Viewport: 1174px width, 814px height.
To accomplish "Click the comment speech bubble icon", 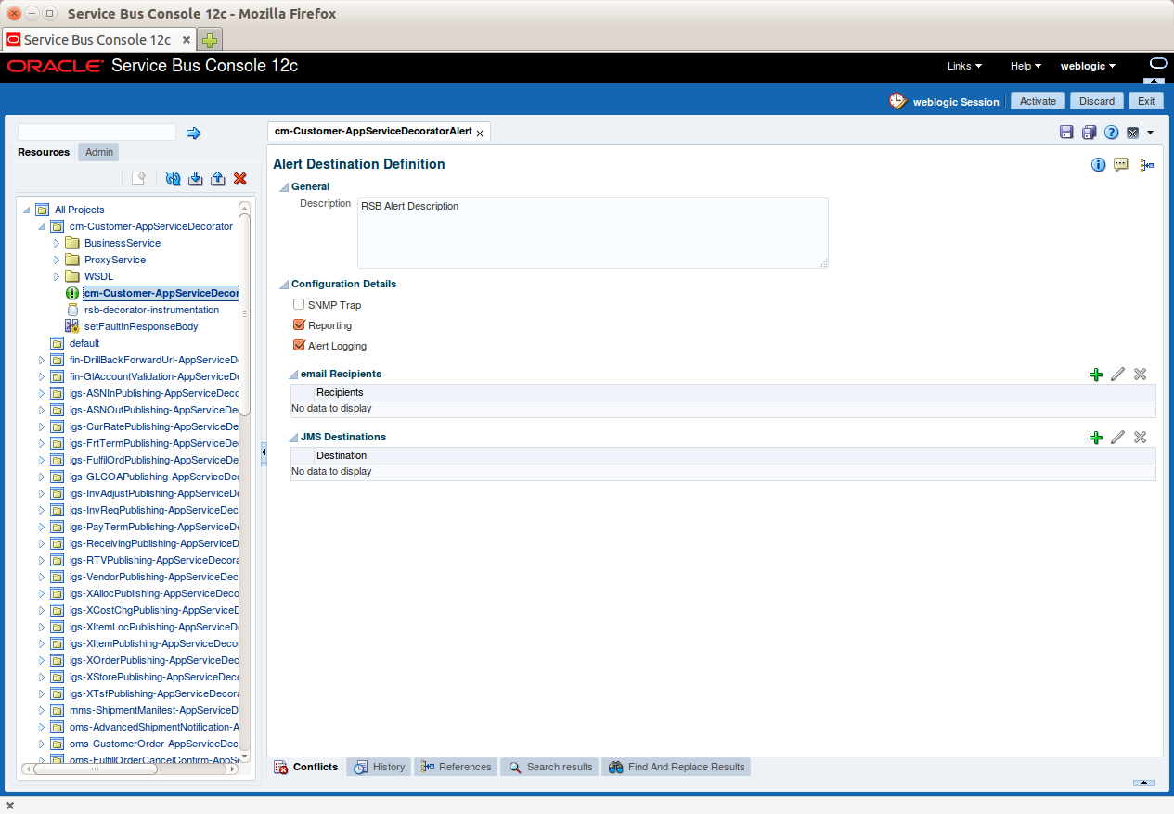I will [x=1121, y=165].
